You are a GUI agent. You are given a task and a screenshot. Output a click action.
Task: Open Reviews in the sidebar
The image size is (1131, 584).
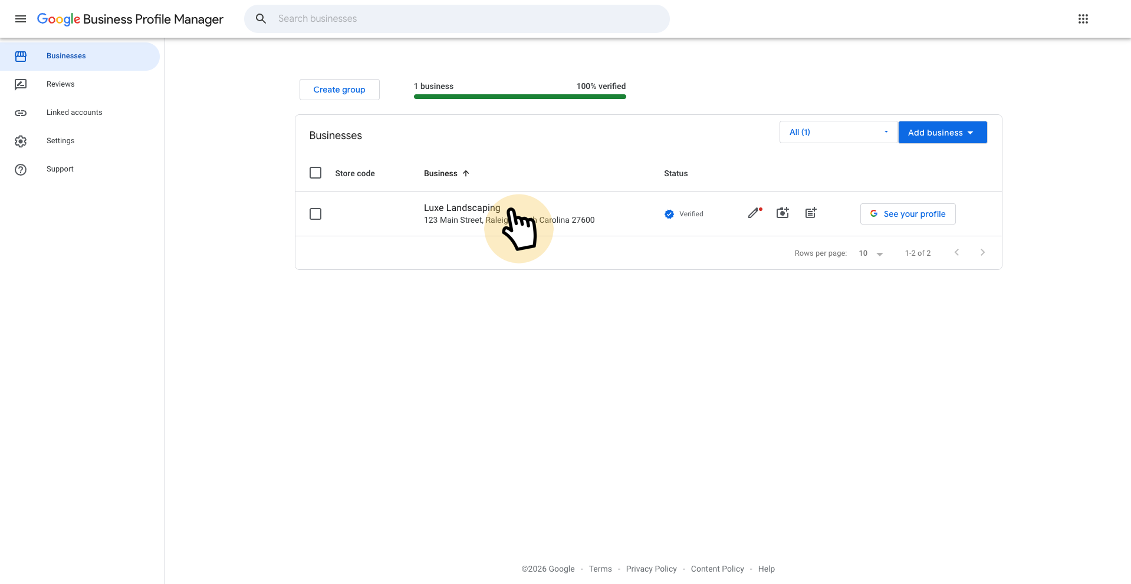tap(60, 84)
